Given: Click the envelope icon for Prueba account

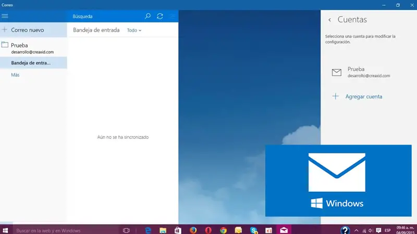Looking at the screenshot, I should click(337, 72).
